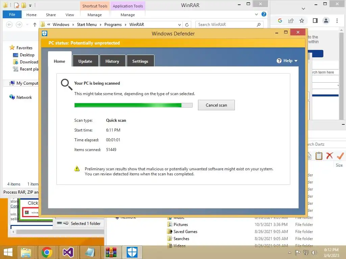Click the Google icon in Chrome toolbar
This screenshot has height=259, width=346.
[x=280, y=21]
